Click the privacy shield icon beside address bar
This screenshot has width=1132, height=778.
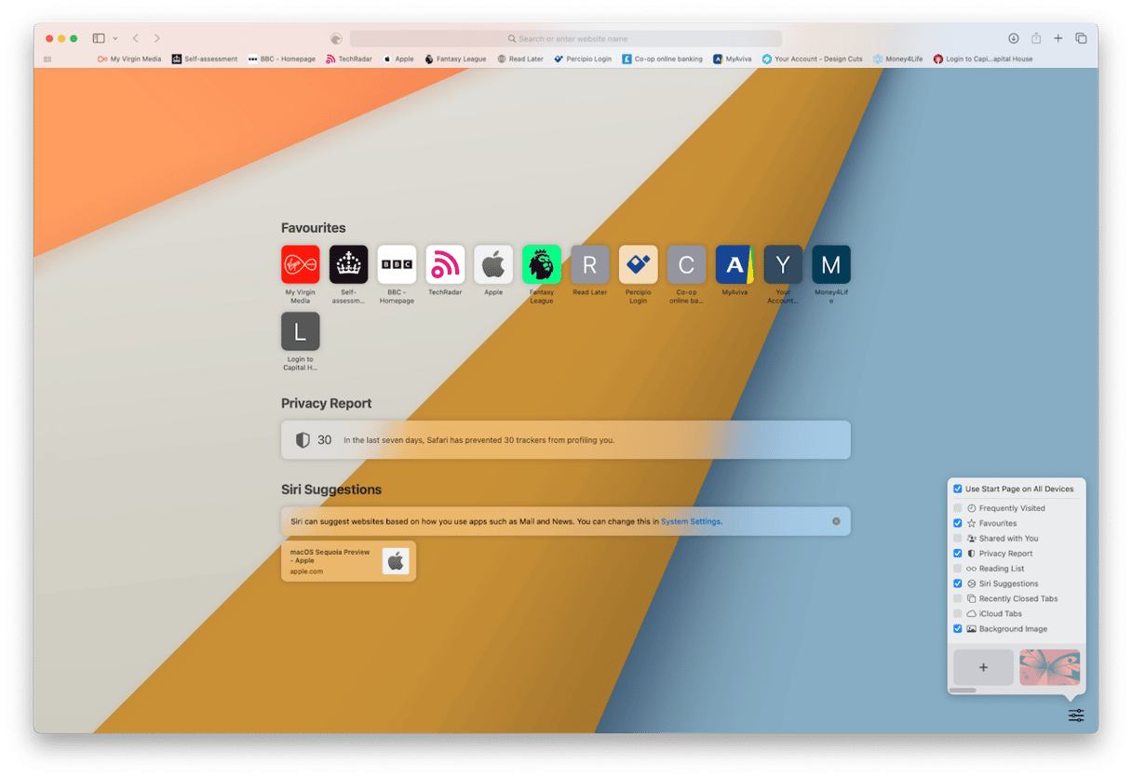(x=336, y=38)
